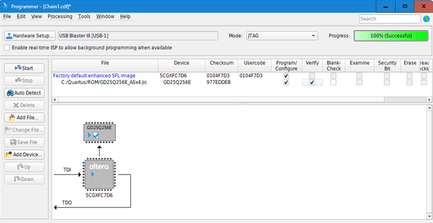Move the selected device Up

(x=24, y=167)
